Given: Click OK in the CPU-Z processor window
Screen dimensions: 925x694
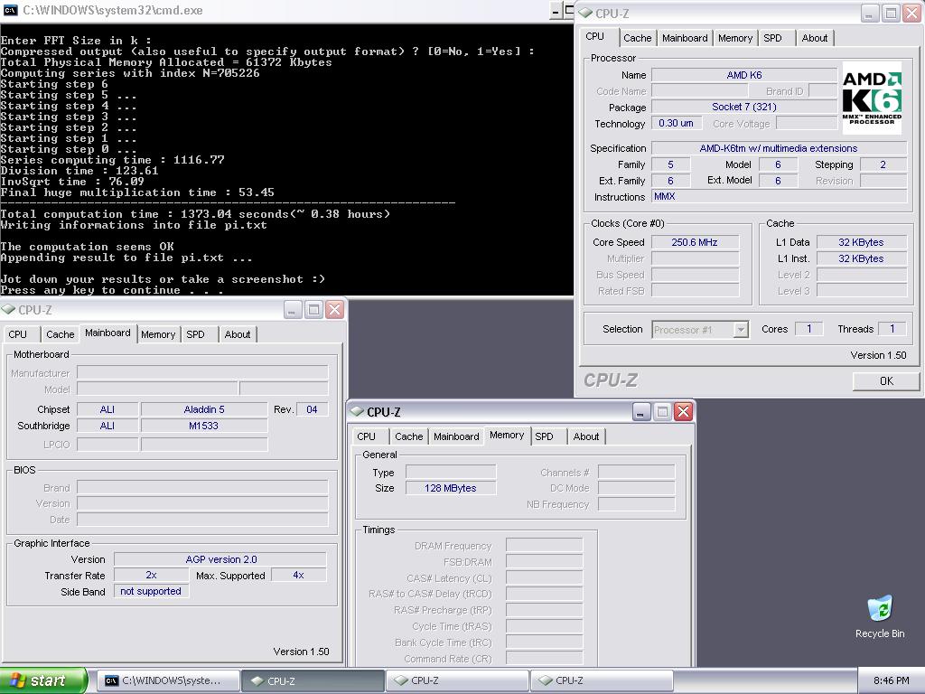Looking at the screenshot, I should [x=886, y=381].
